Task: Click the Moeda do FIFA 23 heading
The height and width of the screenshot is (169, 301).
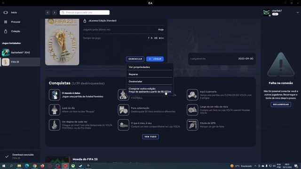Action: [x=85, y=159]
